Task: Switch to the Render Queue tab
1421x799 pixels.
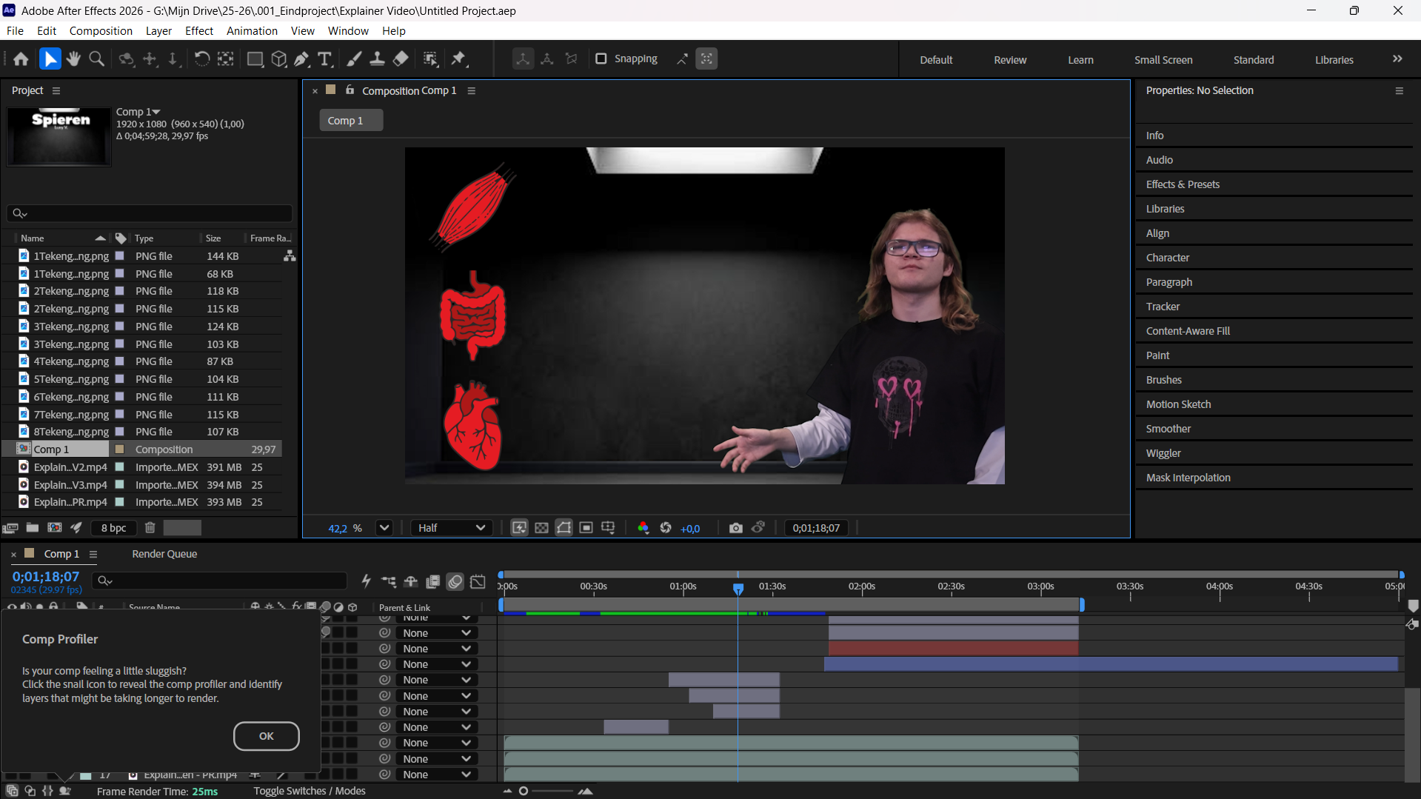Action: 164,555
